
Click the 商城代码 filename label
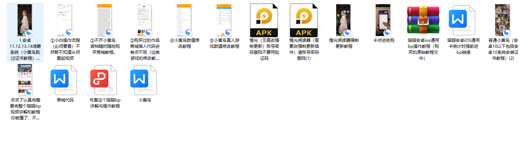pyautogui.click(x=65, y=100)
